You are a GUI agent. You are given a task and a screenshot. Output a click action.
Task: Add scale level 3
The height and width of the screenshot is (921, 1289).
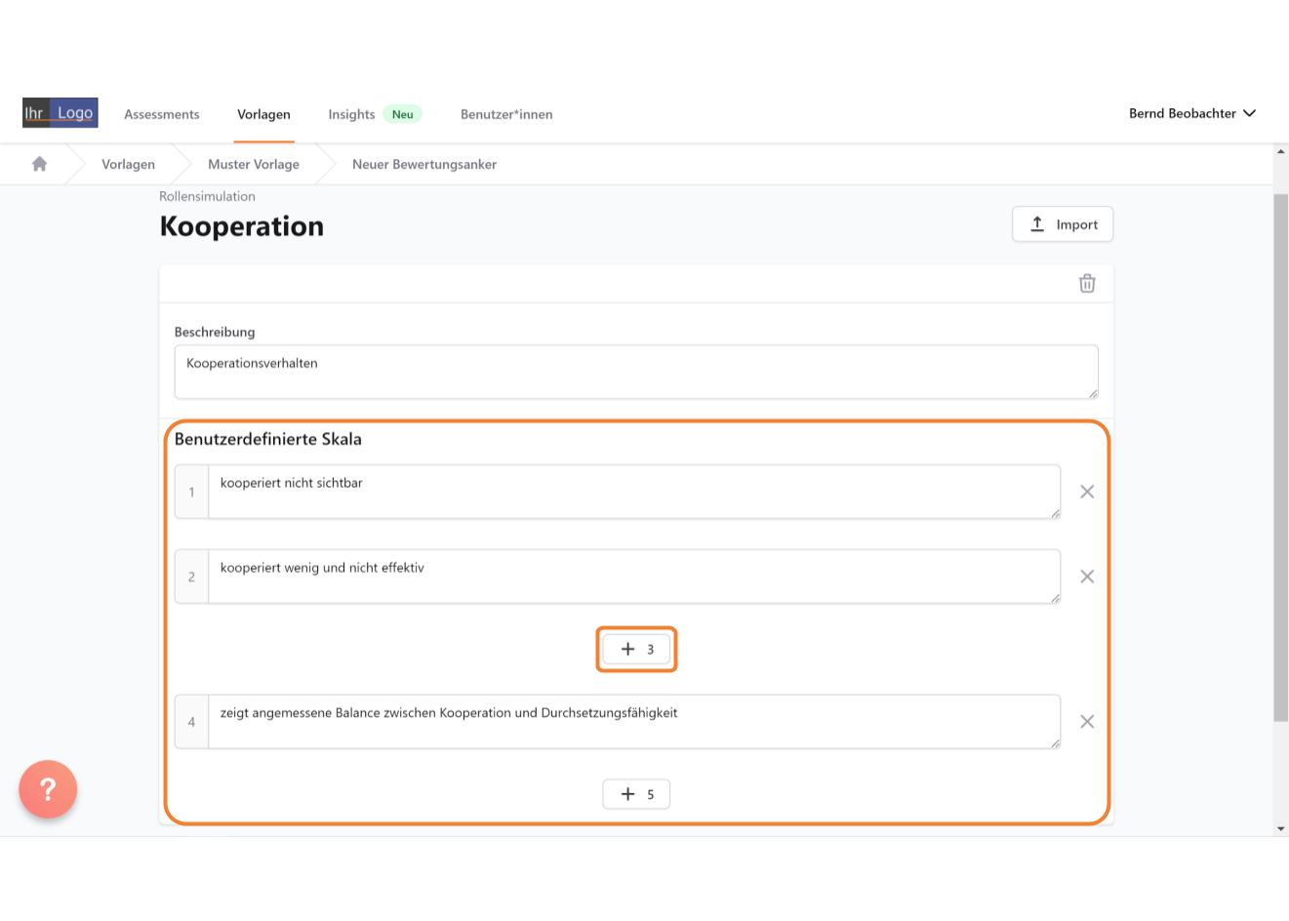click(636, 649)
